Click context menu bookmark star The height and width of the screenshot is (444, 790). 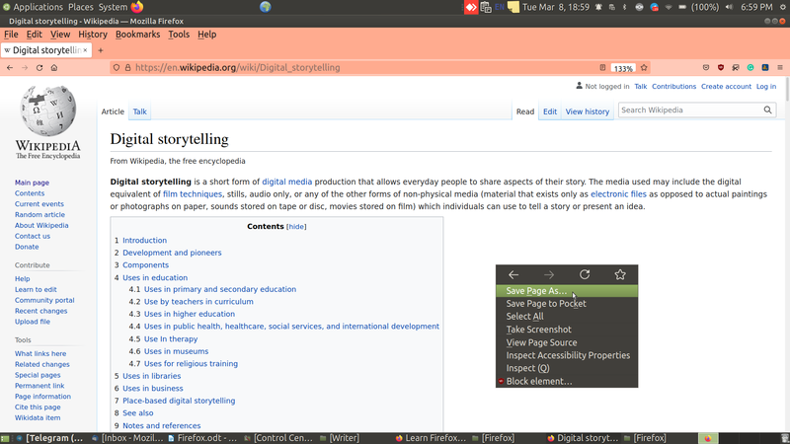[x=620, y=274]
